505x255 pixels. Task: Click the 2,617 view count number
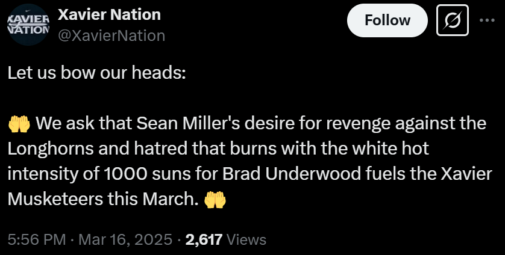204,239
